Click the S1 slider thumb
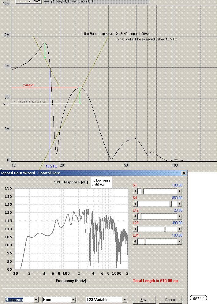 (143, 191)
